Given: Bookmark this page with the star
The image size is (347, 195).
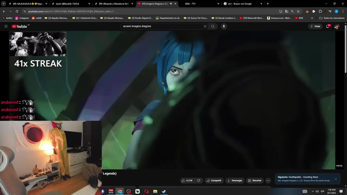Looking at the screenshot, I should (298, 11).
